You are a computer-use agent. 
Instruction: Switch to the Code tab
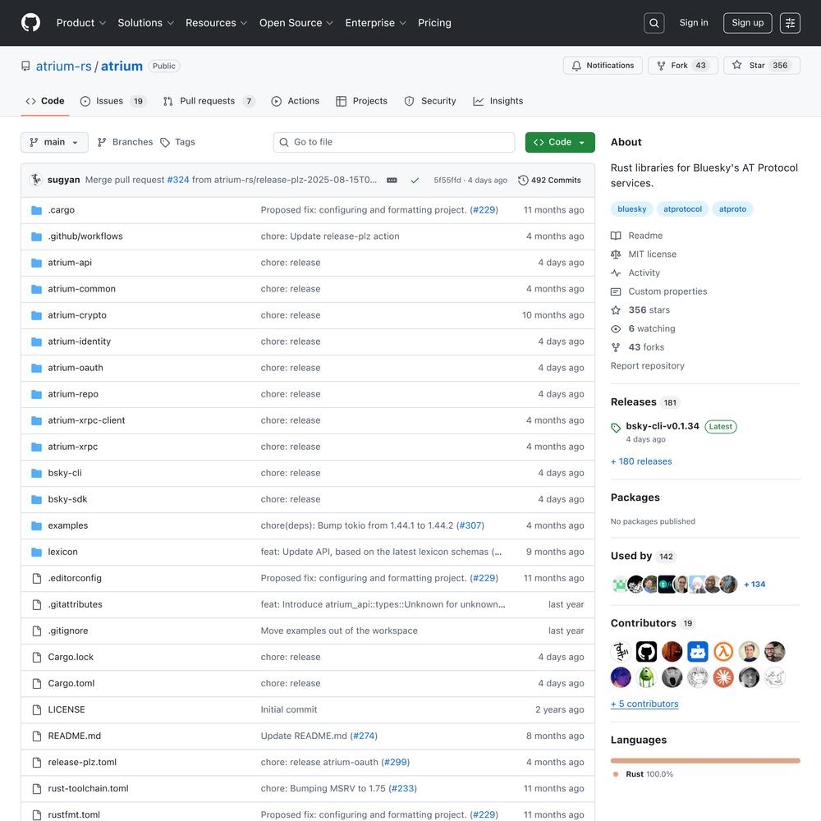pos(45,101)
